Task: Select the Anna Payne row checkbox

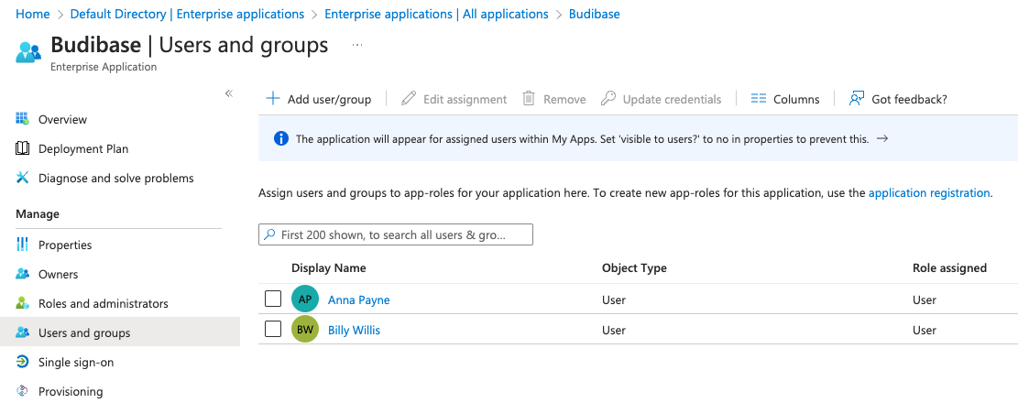Action: (273, 299)
